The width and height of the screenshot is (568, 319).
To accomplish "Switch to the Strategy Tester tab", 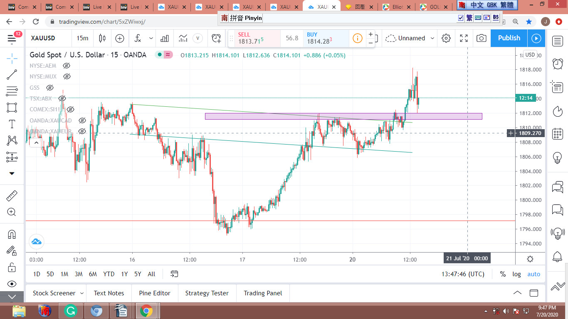I will (x=207, y=293).
